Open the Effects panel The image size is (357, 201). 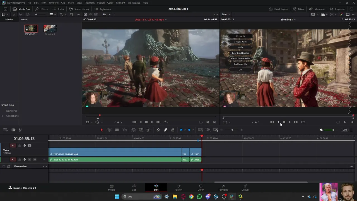41,9
